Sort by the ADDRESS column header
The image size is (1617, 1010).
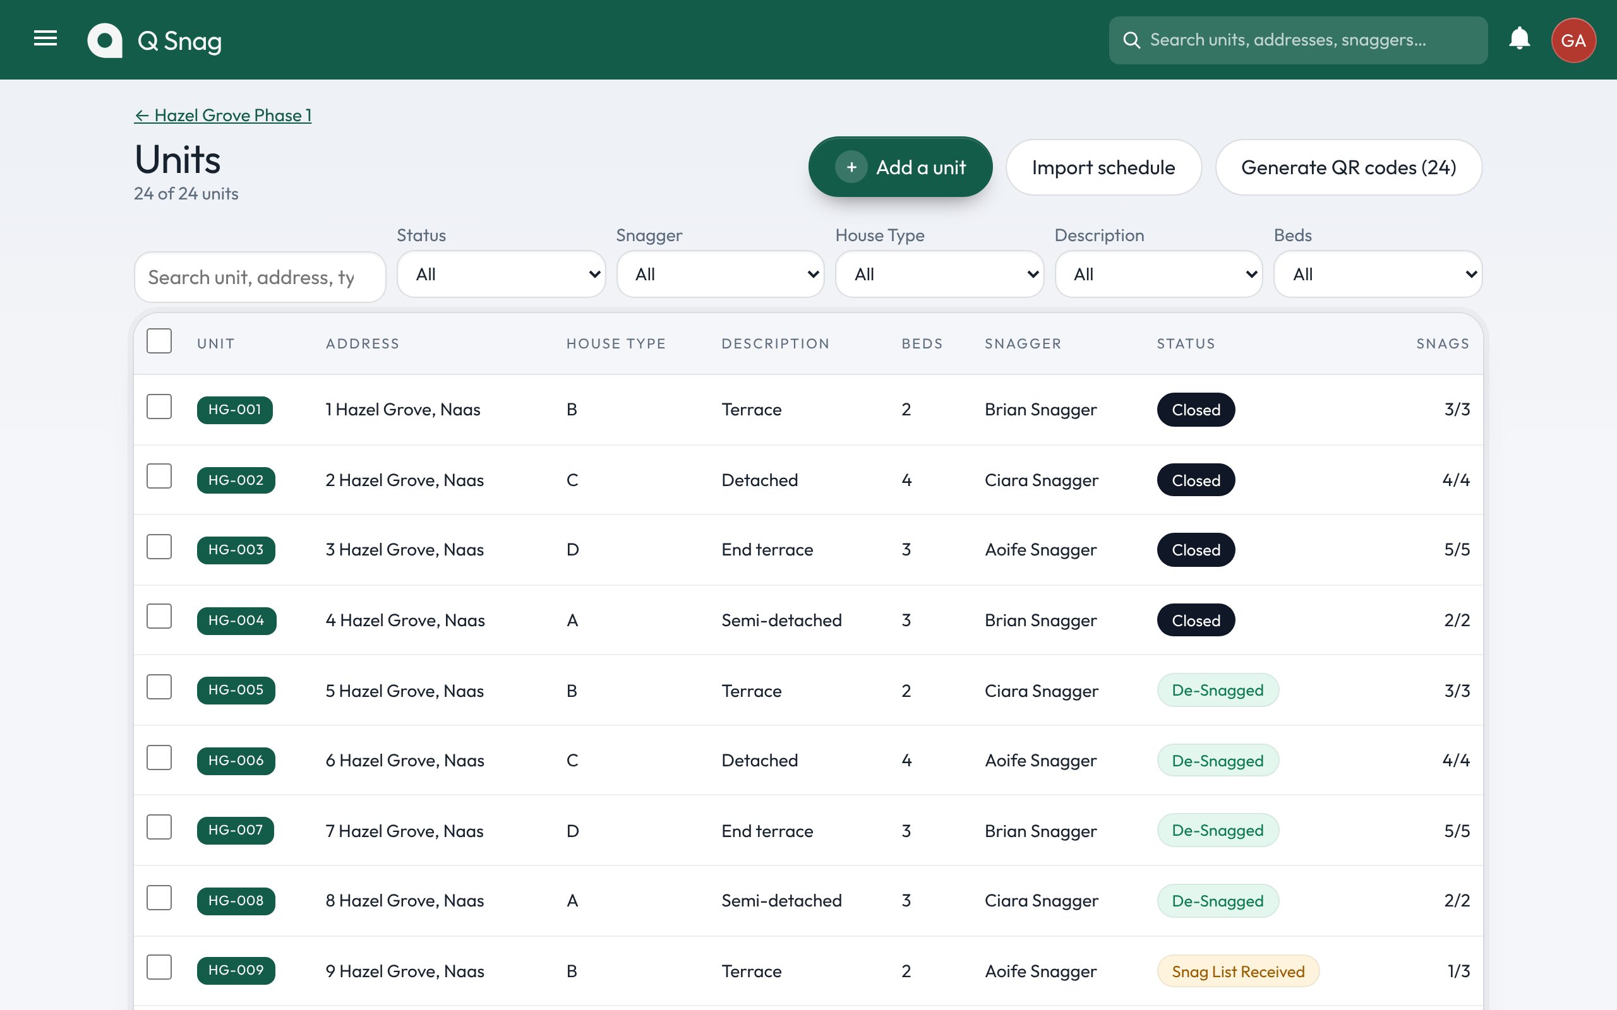(x=362, y=343)
